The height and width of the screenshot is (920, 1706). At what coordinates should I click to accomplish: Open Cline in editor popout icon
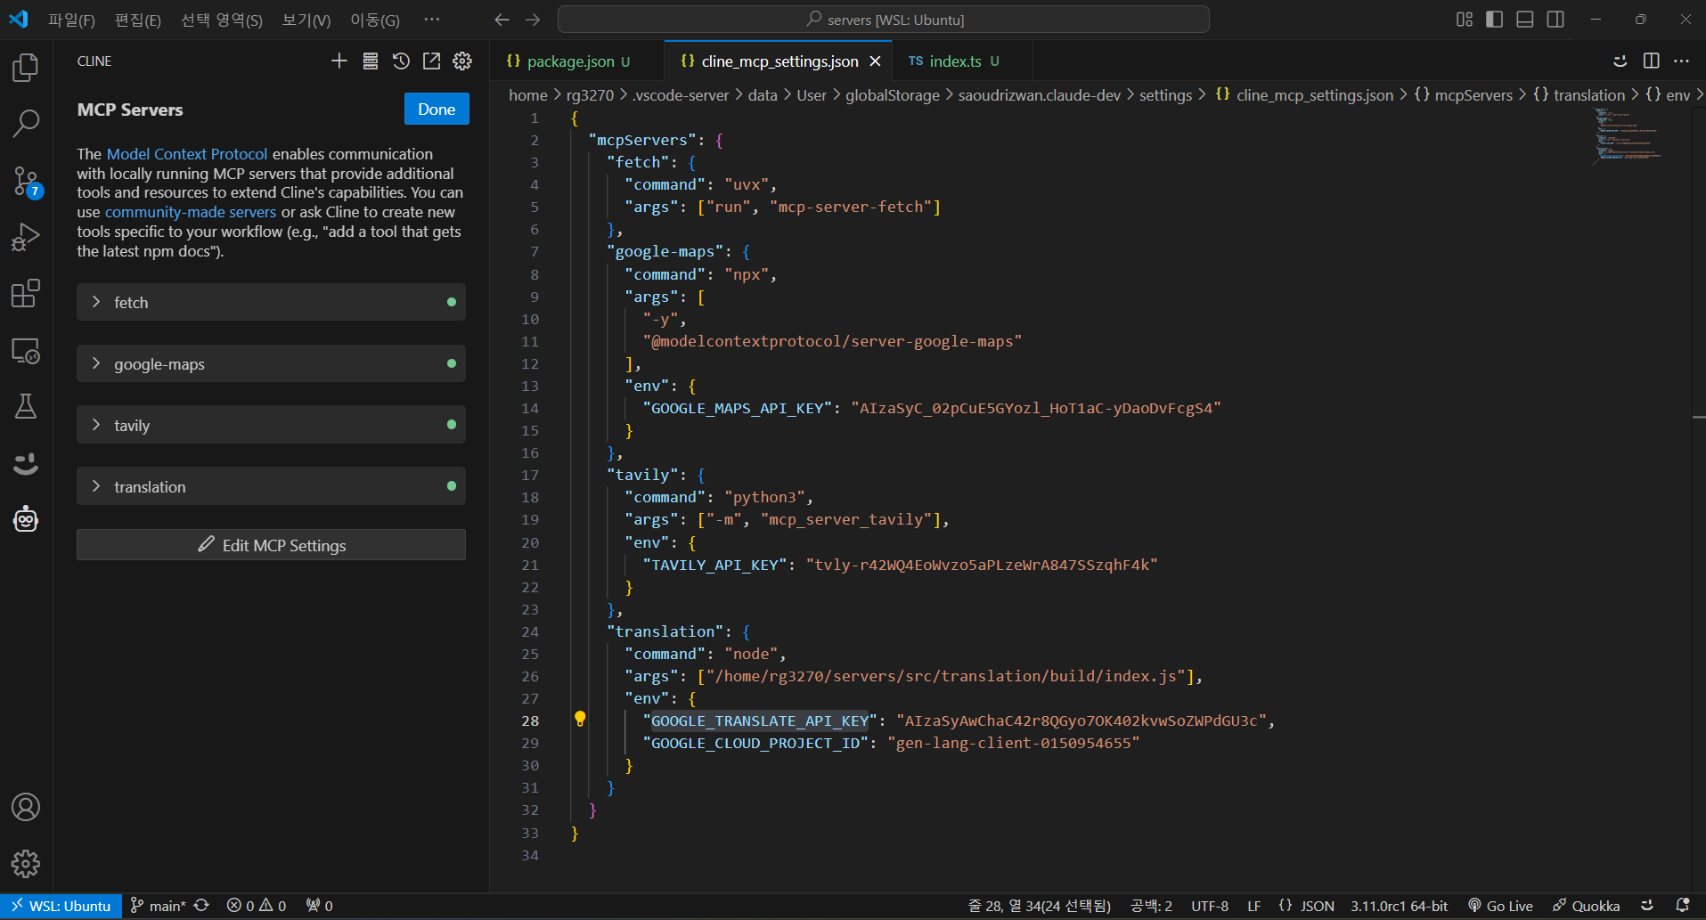[431, 61]
